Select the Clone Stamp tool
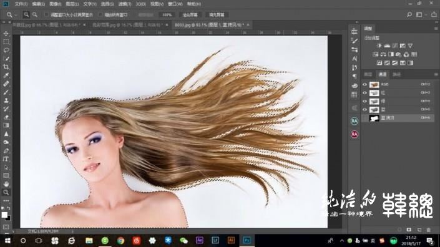Screen dimensions: 440x247 pyautogui.click(x=6, y=100)
